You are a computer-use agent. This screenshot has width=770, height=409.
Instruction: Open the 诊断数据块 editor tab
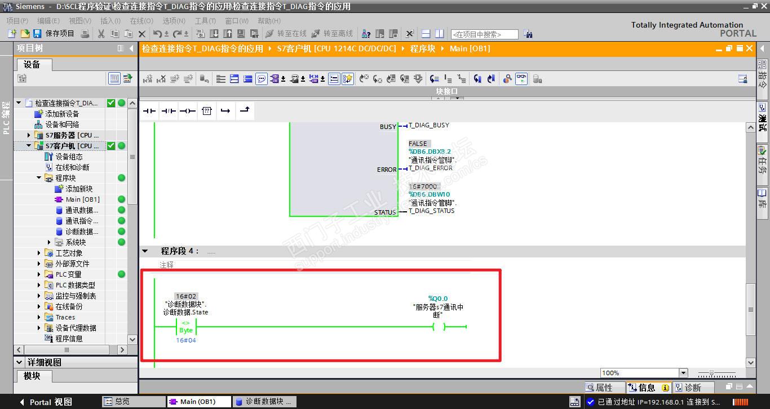pyautogui.click(x=264, y=402)
